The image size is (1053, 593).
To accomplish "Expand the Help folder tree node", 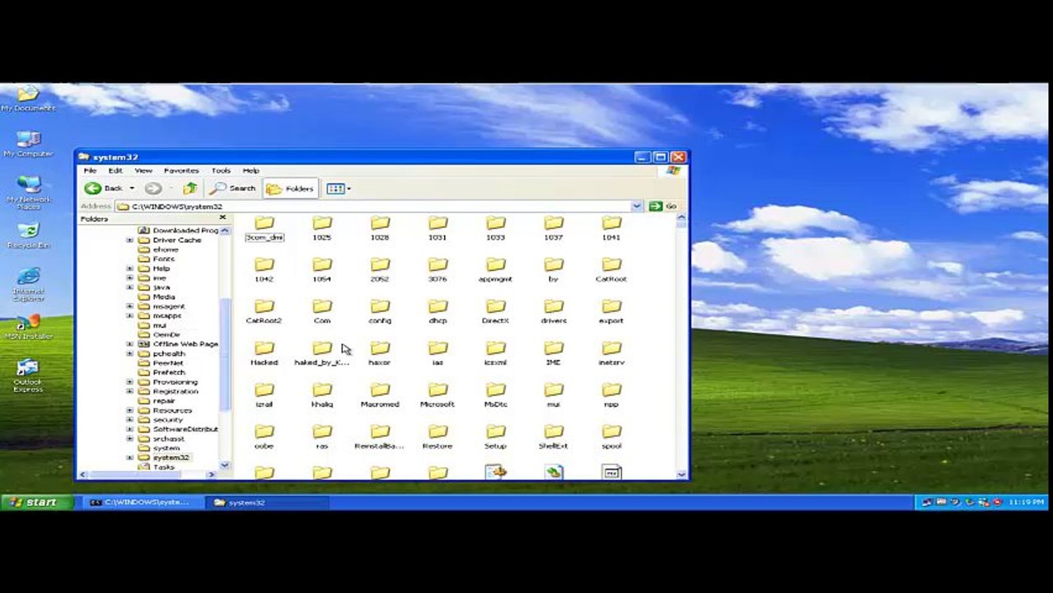I will [129, 268].
